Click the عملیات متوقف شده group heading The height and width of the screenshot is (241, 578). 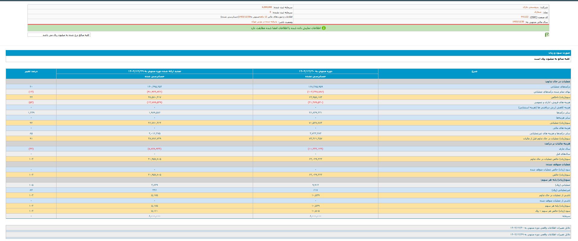(x=558, y=164)
